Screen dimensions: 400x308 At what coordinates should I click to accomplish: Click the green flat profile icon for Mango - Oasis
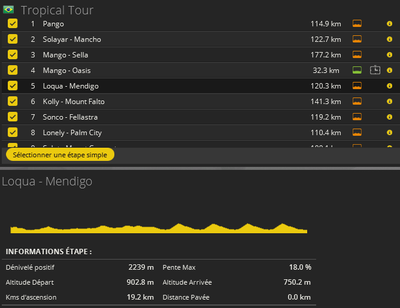(357, 71)
